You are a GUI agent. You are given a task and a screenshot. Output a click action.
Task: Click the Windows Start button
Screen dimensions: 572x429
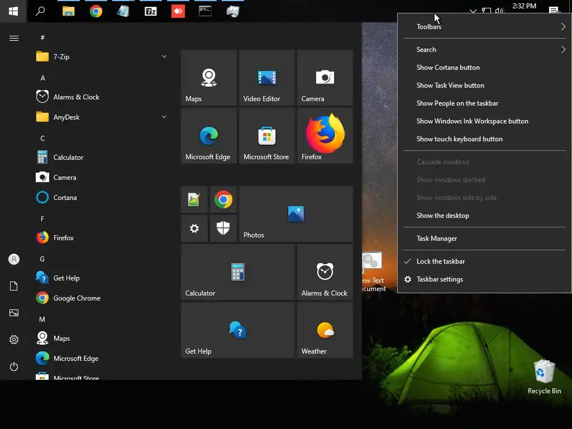[13, 11]
